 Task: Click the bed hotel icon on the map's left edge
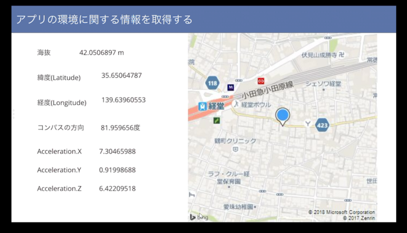pyautogui.click(x=192, y=194)
